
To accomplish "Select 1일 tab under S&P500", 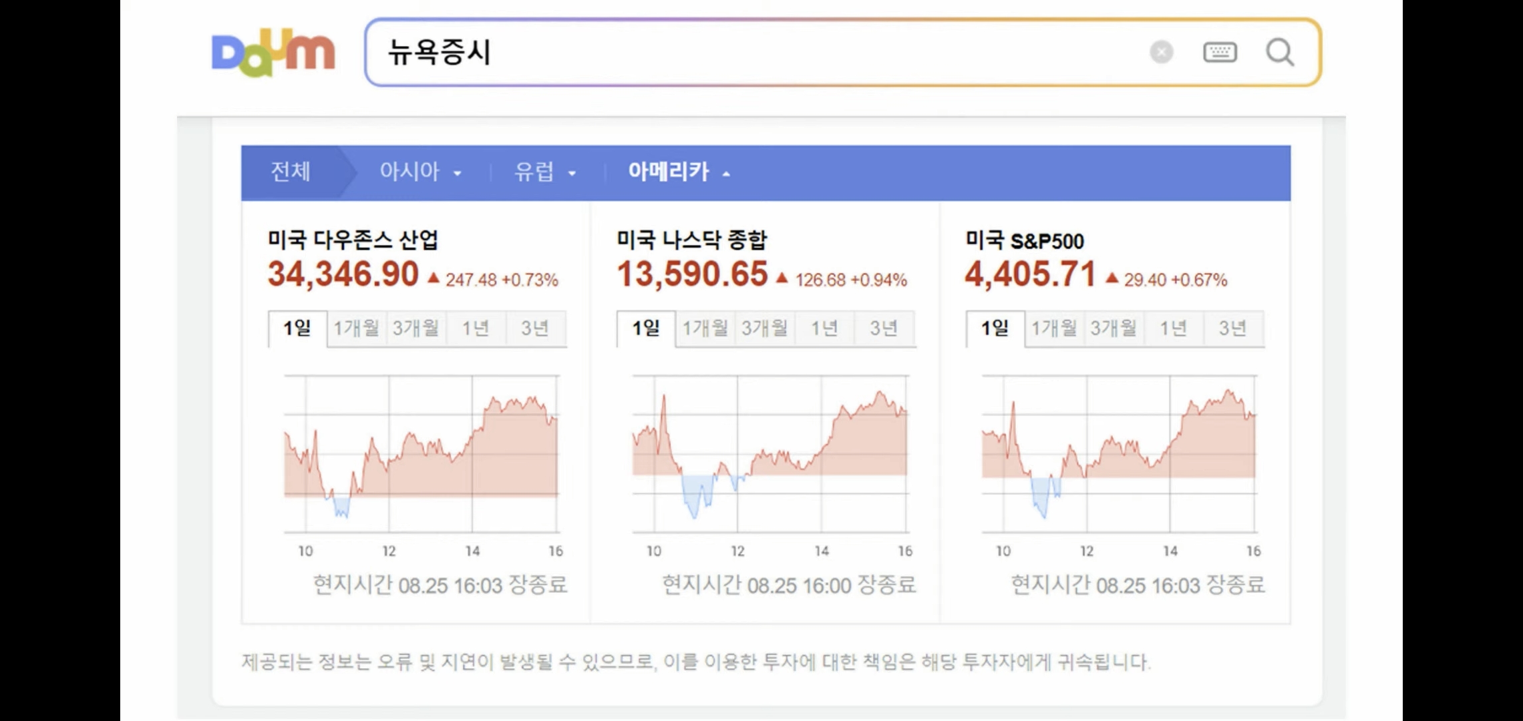I will coord(995,328).
